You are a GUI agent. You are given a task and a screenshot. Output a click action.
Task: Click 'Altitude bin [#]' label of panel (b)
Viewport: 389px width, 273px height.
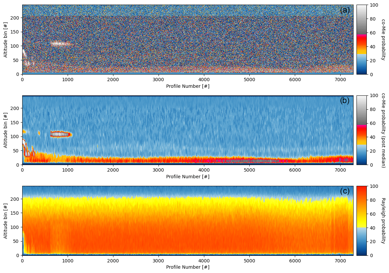(6, 130)
